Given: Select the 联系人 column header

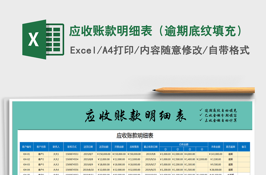Looking at the screenshot, I should tap(56, 147).
